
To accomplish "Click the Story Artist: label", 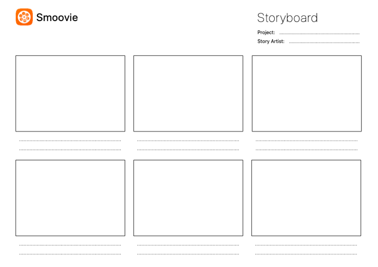I will click(271, 42).
